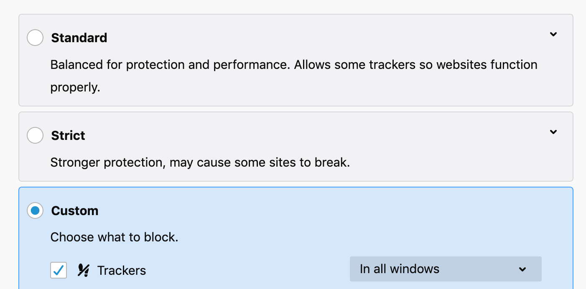Expand the Standard section chevron
The height and width of the screenshot is (289, 586).
[x=553, y=34]
